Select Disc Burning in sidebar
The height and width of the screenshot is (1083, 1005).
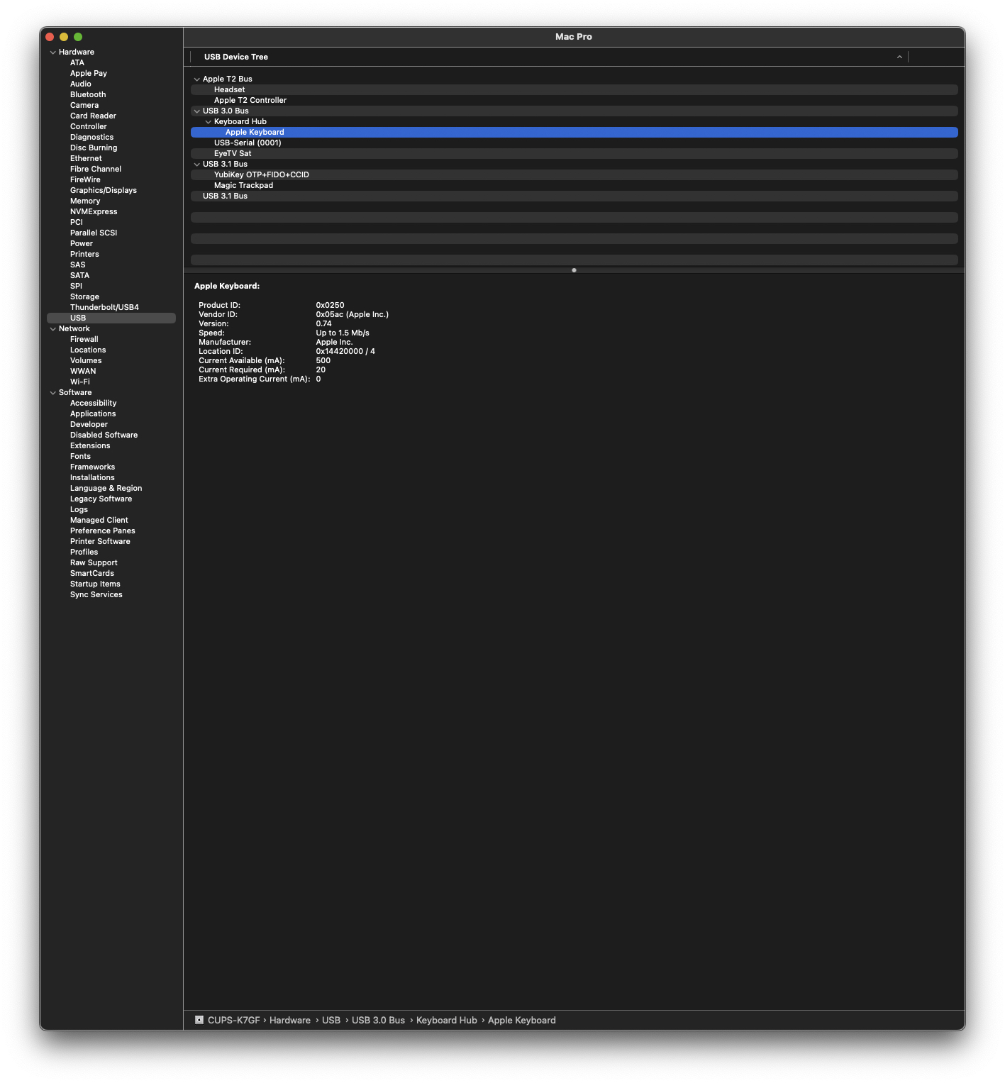click(x=94, y=148)
